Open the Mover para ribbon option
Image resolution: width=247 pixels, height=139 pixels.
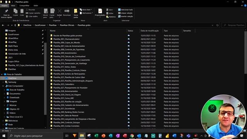(x=46, y=13)
